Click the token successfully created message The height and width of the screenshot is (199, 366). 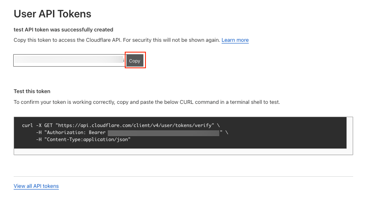tap(63, 30)
